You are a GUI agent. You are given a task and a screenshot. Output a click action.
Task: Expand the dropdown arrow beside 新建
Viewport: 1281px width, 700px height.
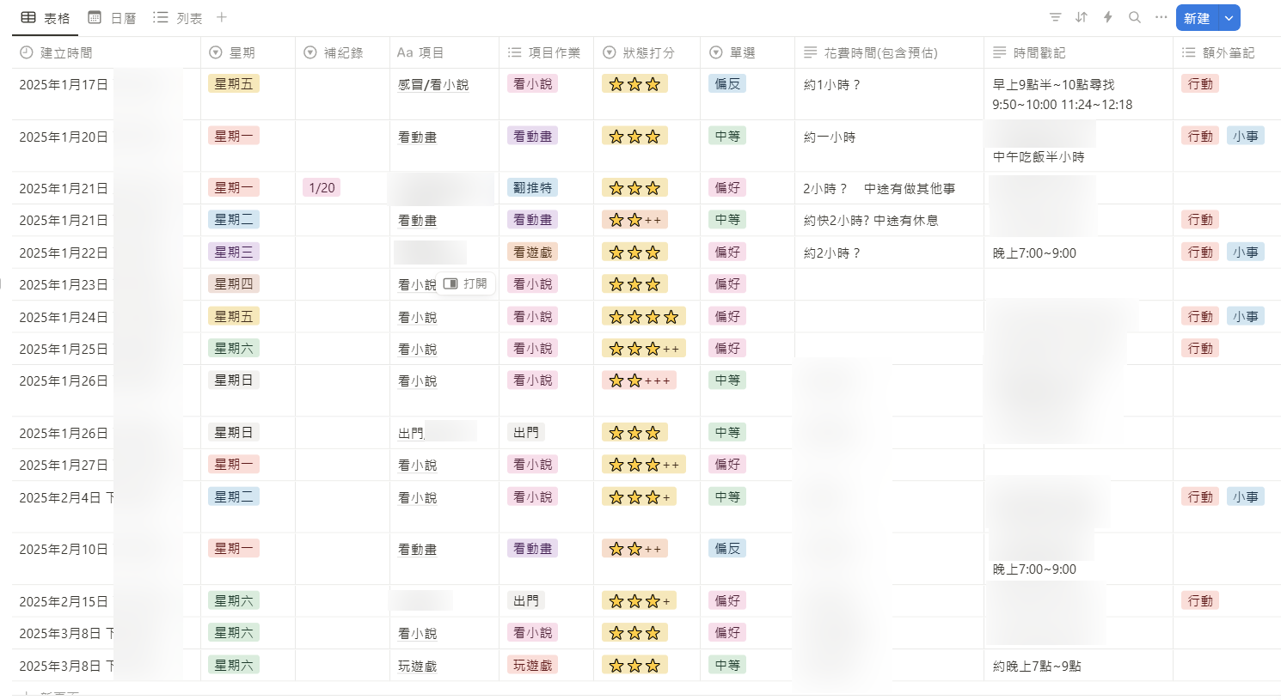(1229, 18)
